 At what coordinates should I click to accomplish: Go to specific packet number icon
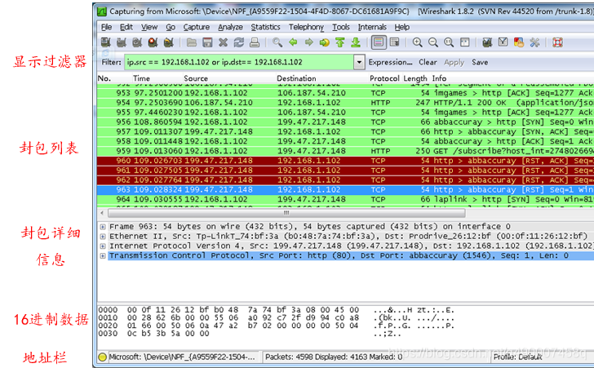coord(324,42)
